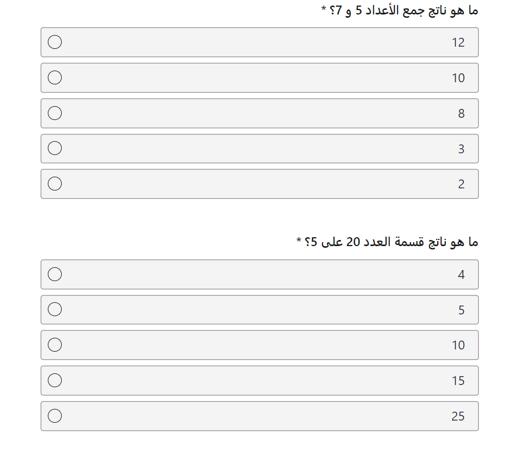Viewport: 510px width, 450px height.
Task: Click the number label 2 option text
Action: [461, 184]
